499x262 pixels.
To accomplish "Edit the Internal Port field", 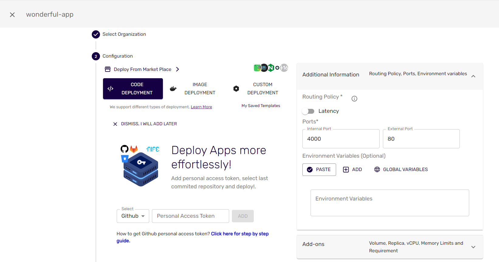I will 341,139.
